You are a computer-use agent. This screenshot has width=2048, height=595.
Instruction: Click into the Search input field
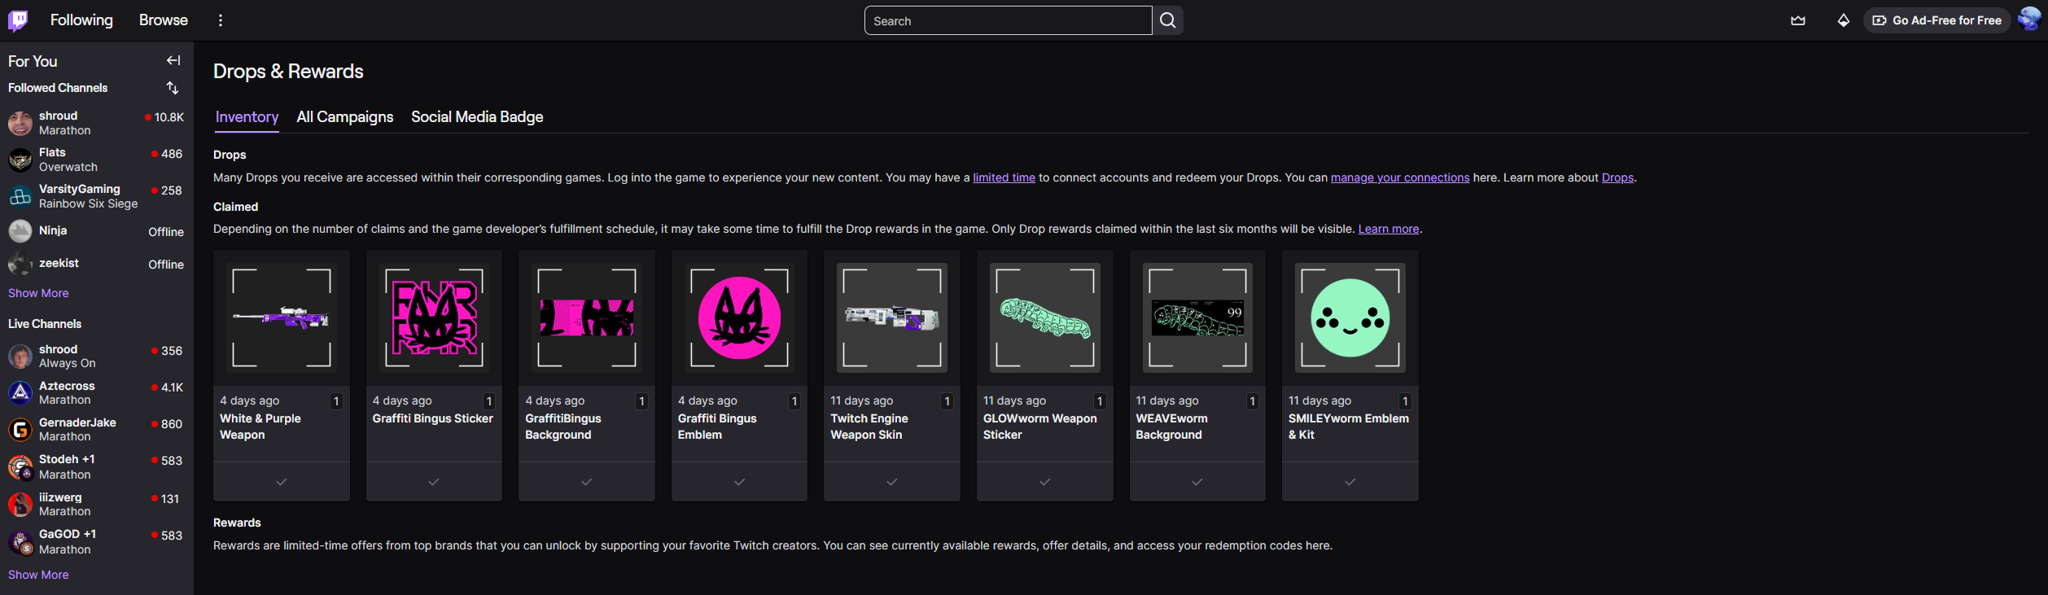click(1007, 21)
